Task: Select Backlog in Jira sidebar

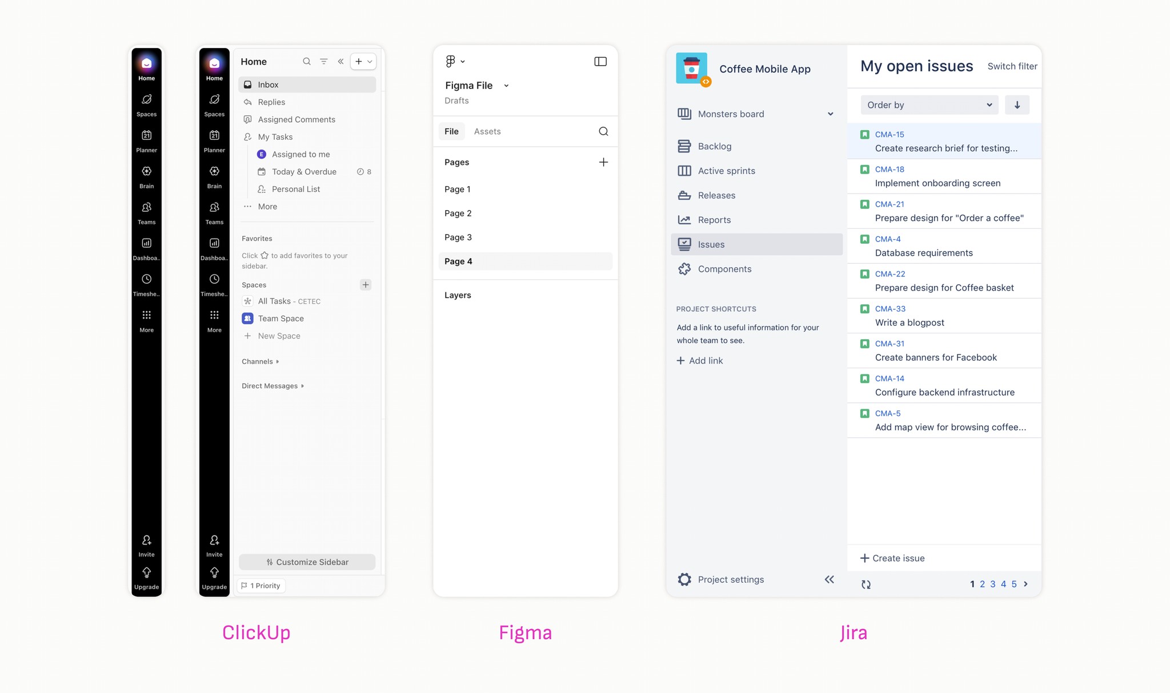Action: [x=714, y=146]
